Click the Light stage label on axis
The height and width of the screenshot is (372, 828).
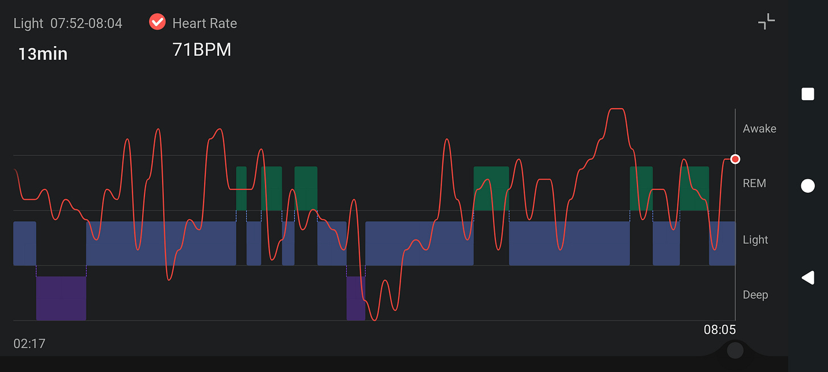click(755, 239)
